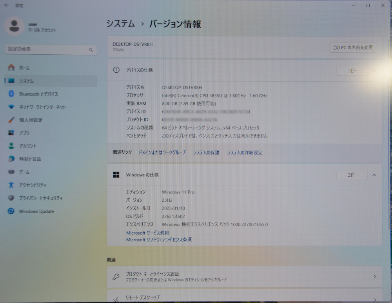Click install date 2025/01/10
Screen dimensions: 392x303
173,208
